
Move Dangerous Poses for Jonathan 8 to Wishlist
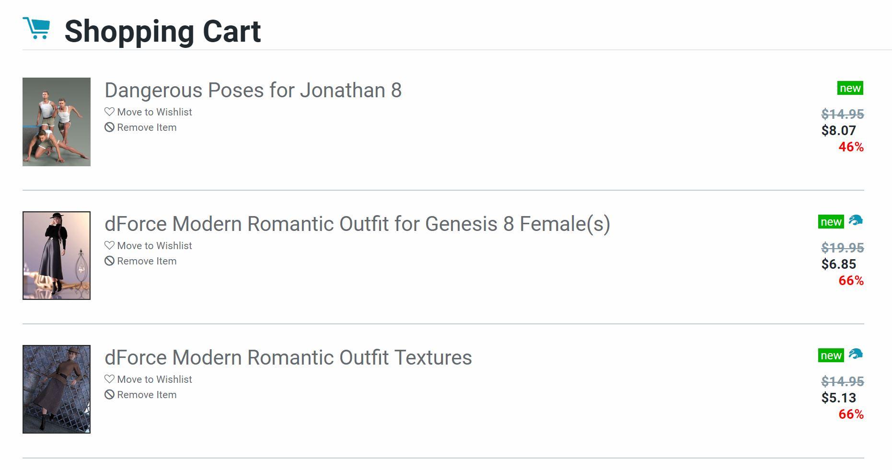click(x=154, y=112)
